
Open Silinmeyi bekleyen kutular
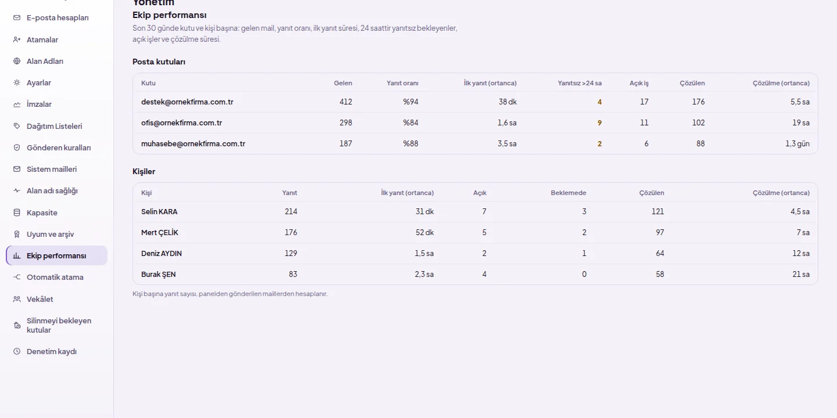click(x=57, y=325)
